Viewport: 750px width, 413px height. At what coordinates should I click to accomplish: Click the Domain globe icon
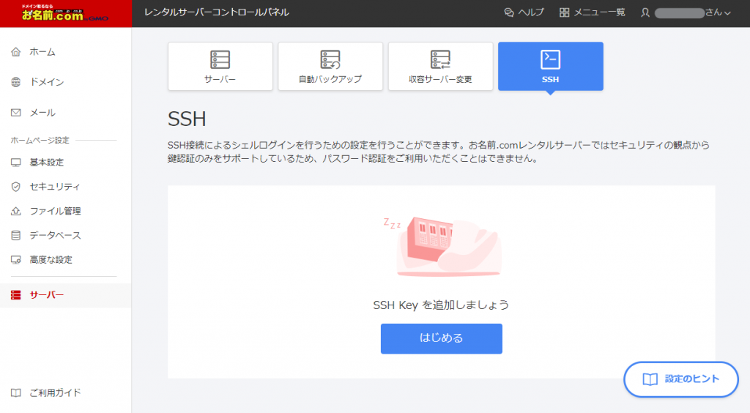[16, 83]
